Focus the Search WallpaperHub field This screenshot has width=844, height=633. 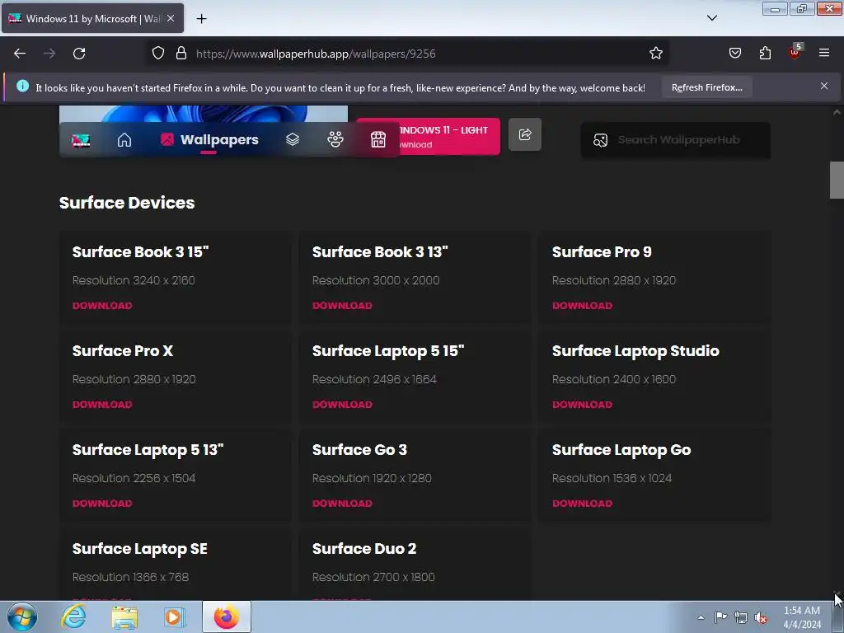click(x=676, y=140)
